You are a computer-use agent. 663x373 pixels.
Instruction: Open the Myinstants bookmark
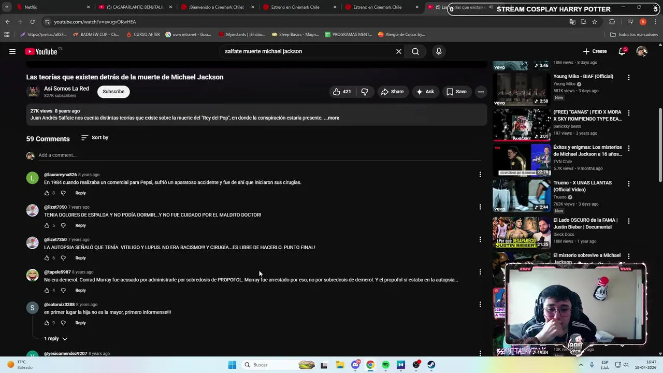tap(242, 35)
